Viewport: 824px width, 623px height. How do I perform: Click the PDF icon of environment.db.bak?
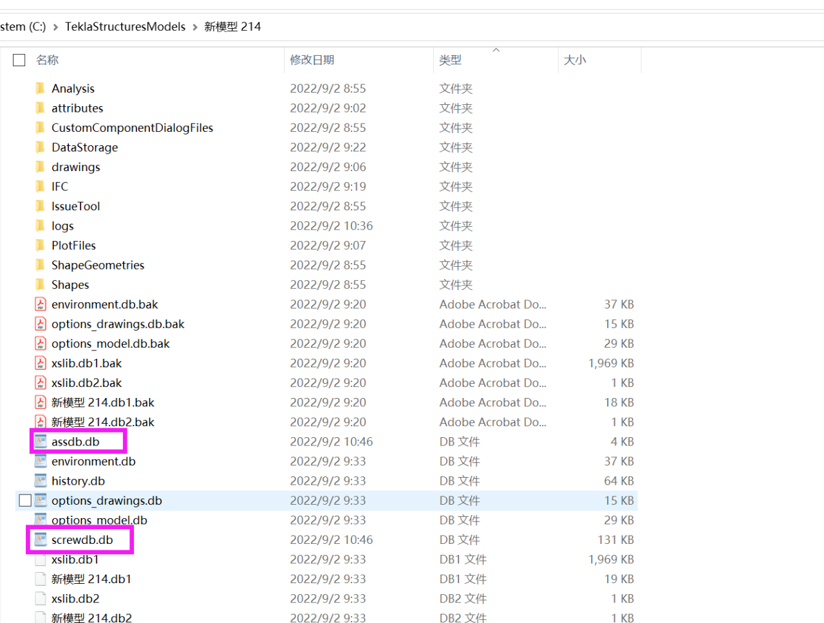click(41, 304)
